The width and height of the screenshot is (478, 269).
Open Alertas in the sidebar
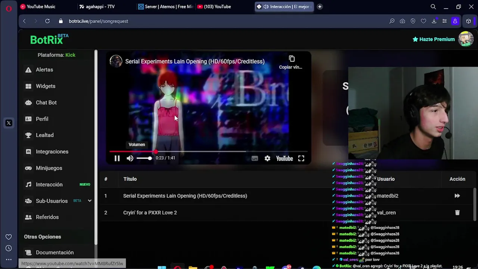44,69
